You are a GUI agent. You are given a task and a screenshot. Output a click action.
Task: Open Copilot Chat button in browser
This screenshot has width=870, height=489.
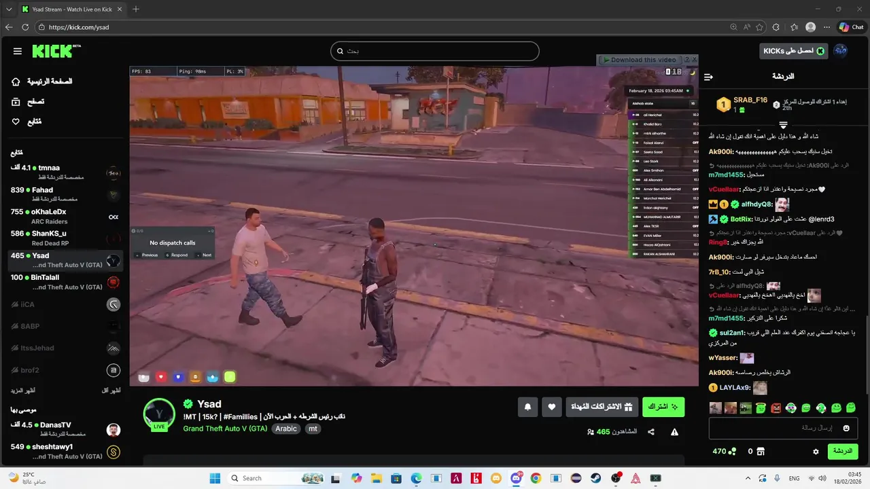pos(851,27)
